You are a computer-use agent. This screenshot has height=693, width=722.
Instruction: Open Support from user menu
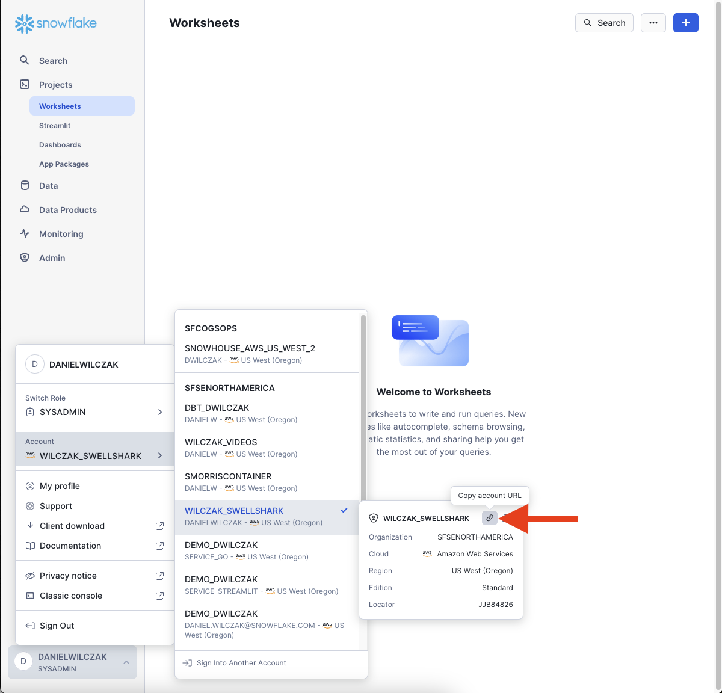pyautogui.click(x=95, y=506)
